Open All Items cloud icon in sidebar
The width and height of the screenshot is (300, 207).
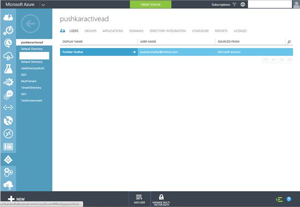8,17
